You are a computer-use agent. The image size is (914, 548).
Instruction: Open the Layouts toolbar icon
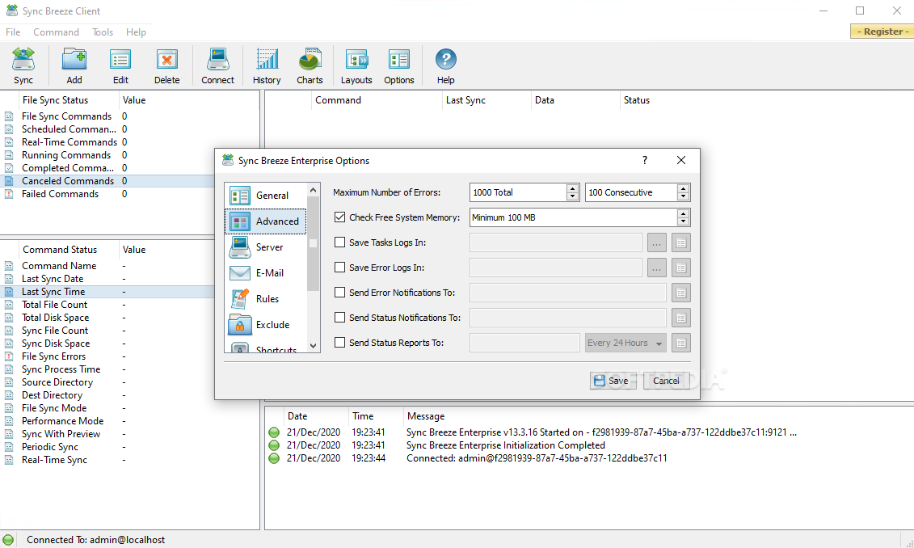[356, 66]
